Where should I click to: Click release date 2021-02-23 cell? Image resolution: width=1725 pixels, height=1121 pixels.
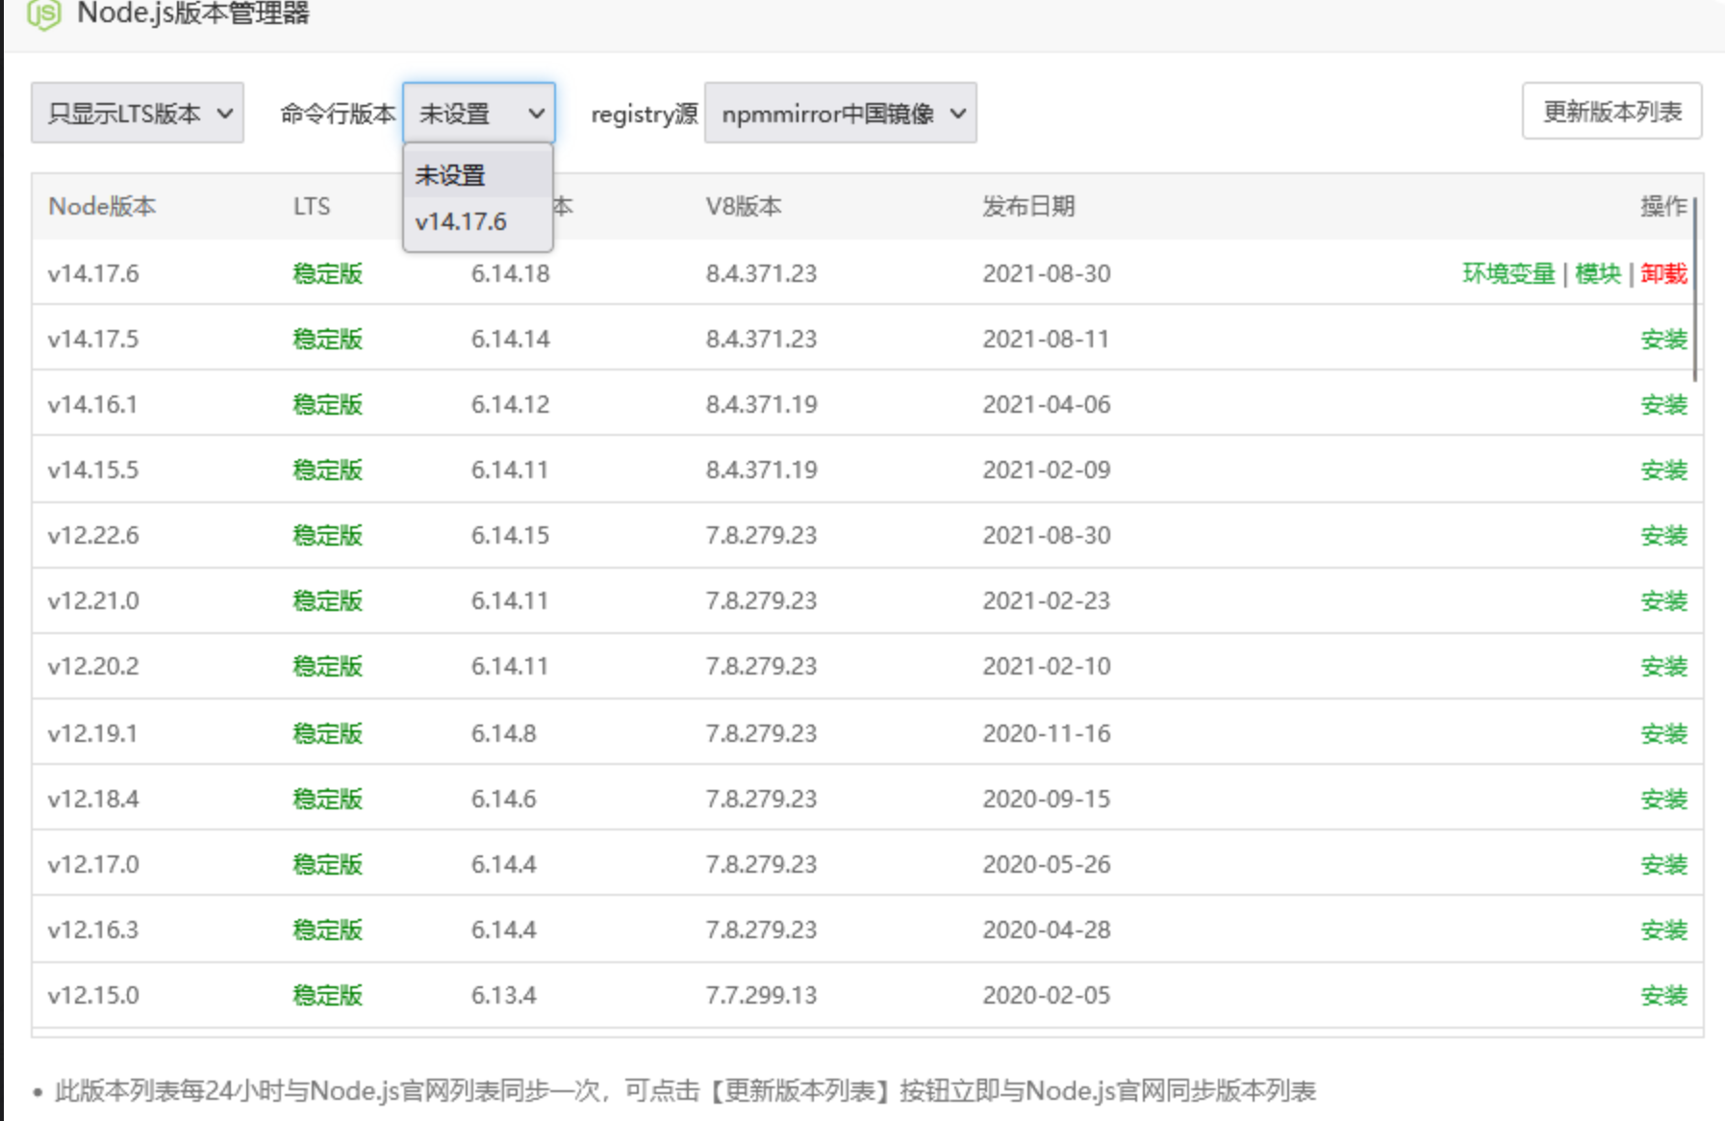tap(1046, 600)
